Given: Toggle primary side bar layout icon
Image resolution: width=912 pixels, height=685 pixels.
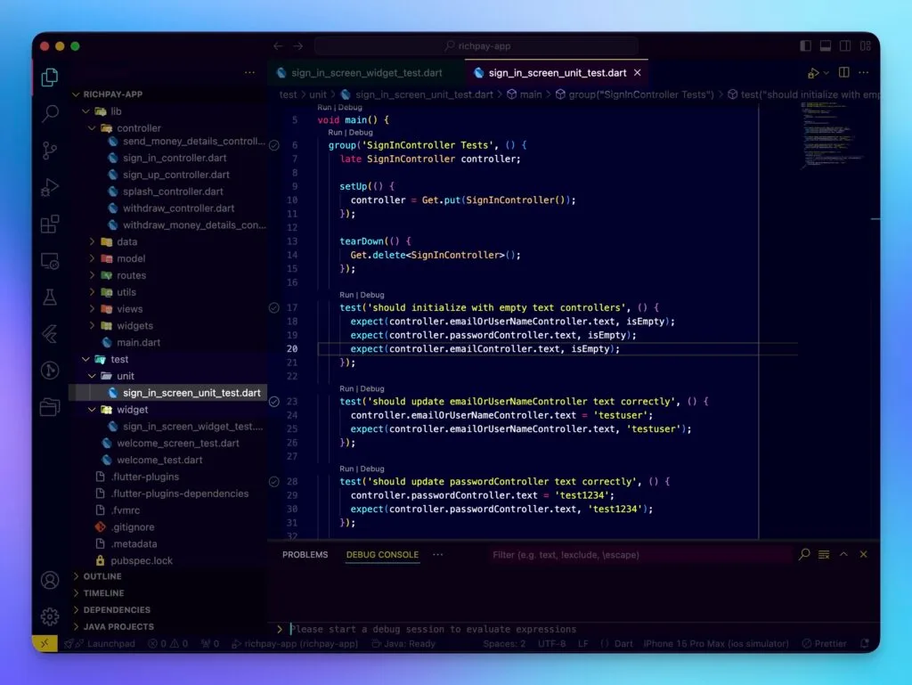Looking at the screenshot, I should tap(805, 46).
